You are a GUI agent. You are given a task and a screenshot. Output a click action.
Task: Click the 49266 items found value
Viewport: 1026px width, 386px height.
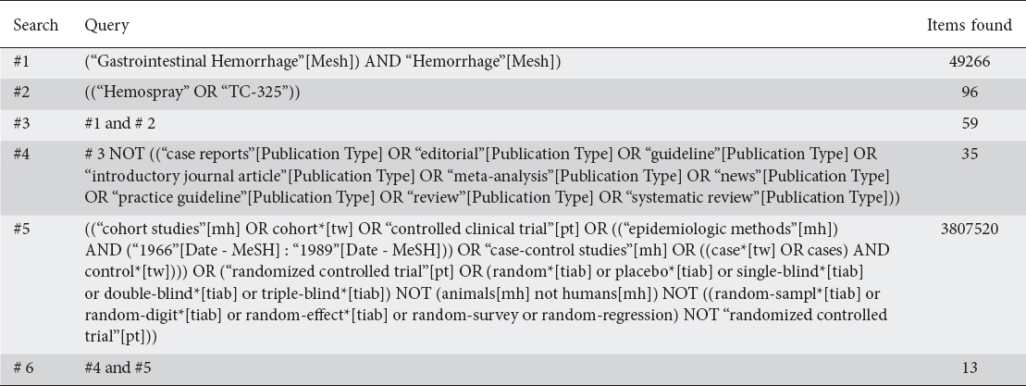(969, 61)
